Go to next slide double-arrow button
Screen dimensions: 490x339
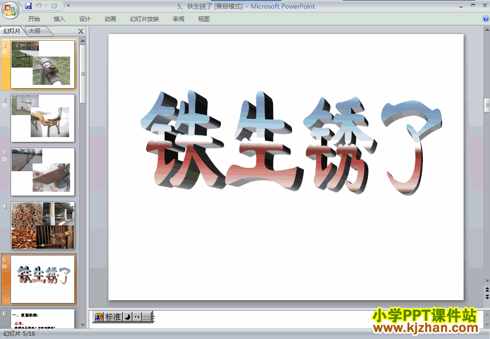487,296
